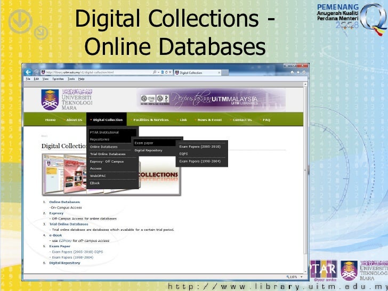Open Exam Papers (1998-2004) page link
This screenshot has height=291, width=388.
(x=72, y=257)
